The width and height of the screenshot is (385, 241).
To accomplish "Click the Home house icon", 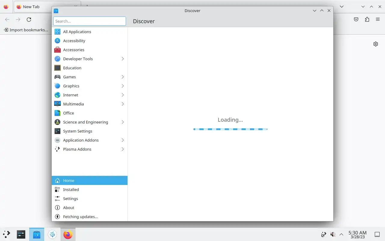I will [57, 180].
